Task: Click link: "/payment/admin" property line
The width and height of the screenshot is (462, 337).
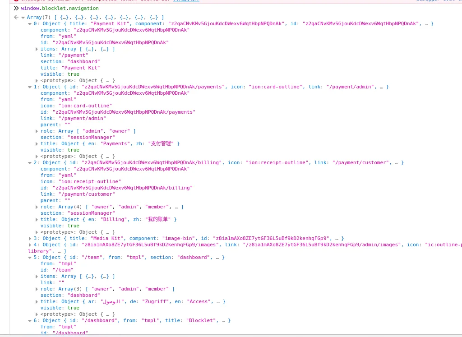Action: (74, 118)
